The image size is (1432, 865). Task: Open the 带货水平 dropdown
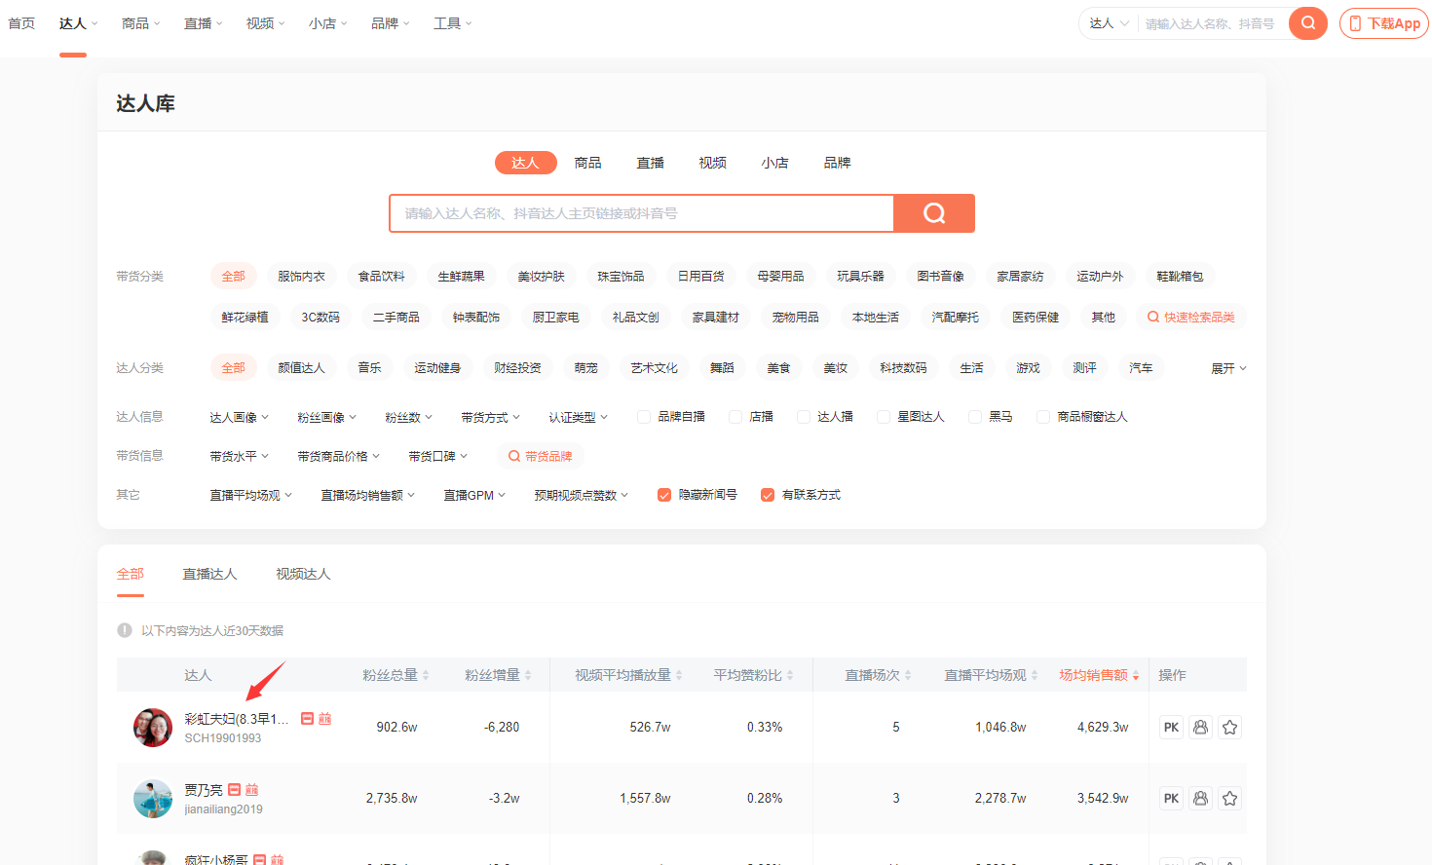[x=239, y=456]
